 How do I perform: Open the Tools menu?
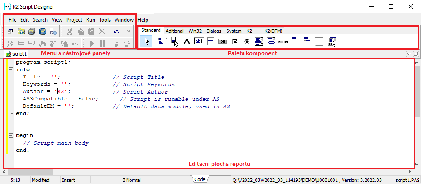(105, 20)
